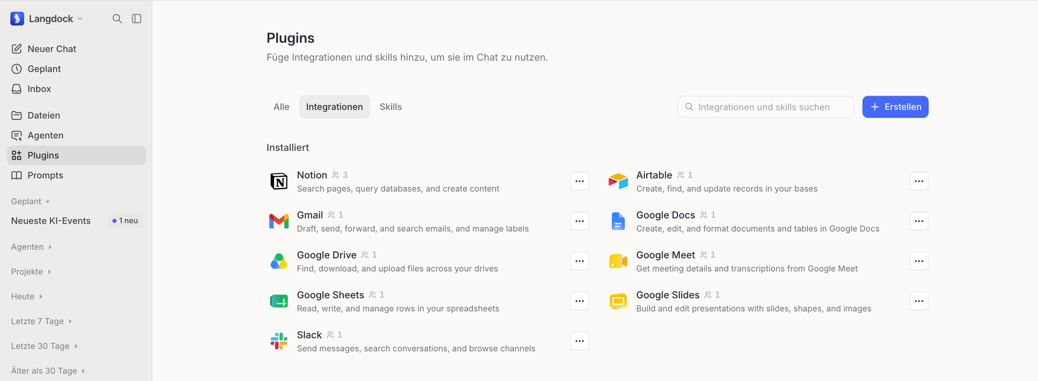Click the Google Meet icon
Image resolution: width=1038 pixels, height=381 pixels.
pos(618,261)
